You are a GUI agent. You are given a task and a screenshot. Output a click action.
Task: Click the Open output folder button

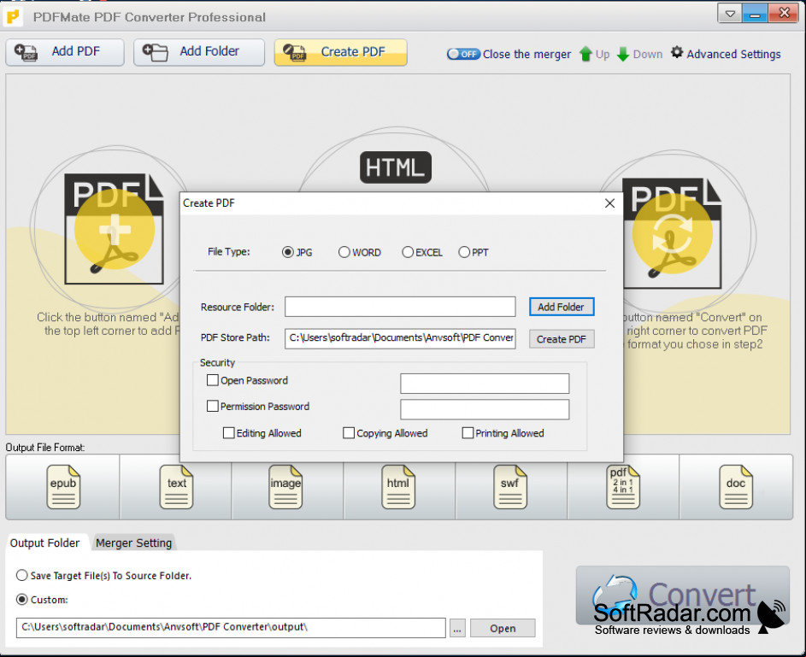[503, 628]
